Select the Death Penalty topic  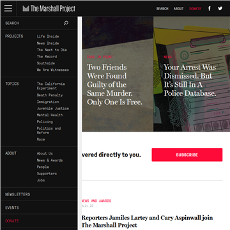coord(50,95)
